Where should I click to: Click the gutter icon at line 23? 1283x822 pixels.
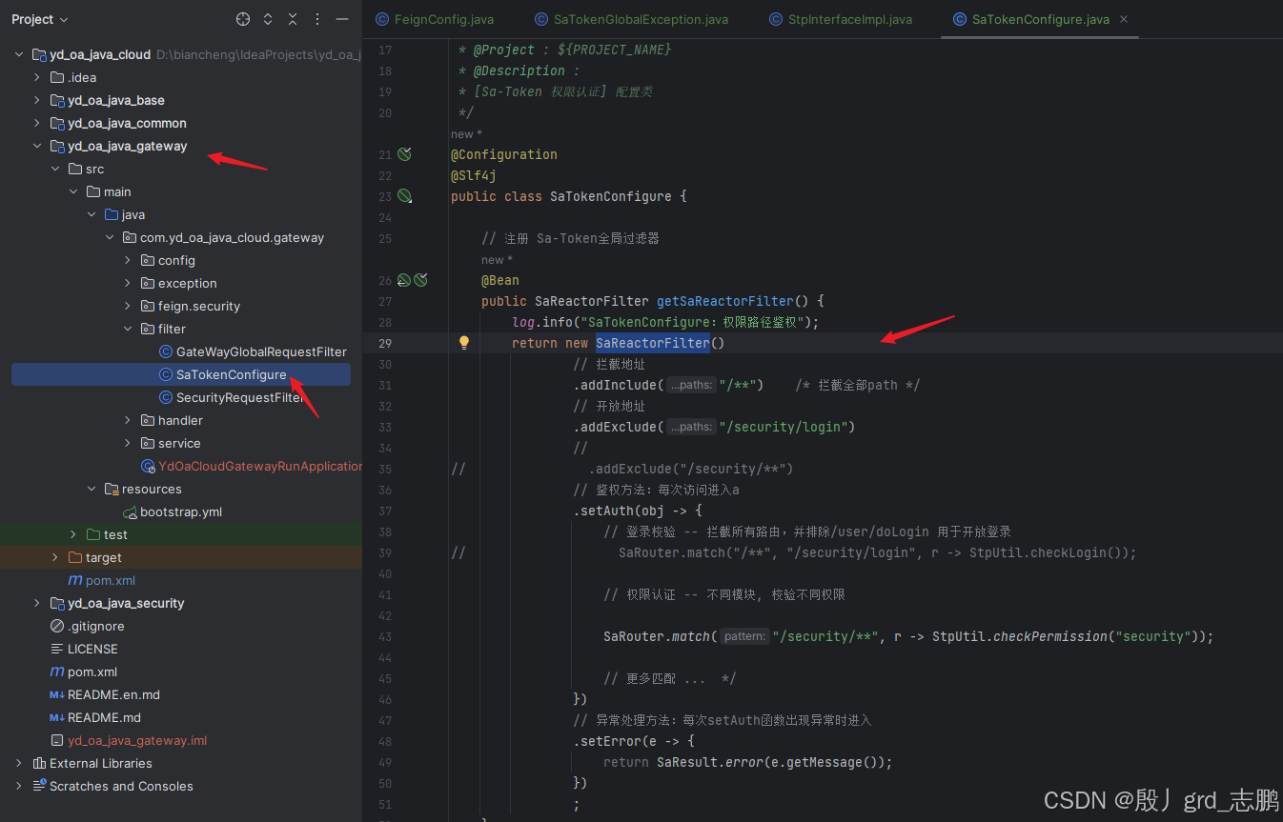pyautogui.click(x=404, y=196)
